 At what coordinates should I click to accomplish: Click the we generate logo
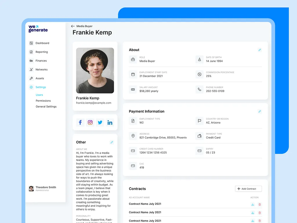(38, 29)
